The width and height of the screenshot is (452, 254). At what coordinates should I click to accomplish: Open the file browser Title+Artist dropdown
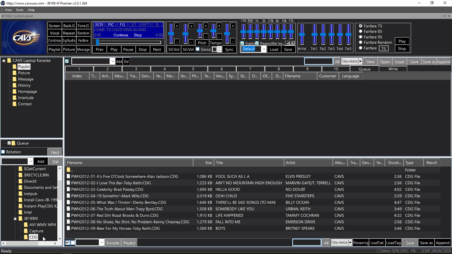[x=350, y=242]
